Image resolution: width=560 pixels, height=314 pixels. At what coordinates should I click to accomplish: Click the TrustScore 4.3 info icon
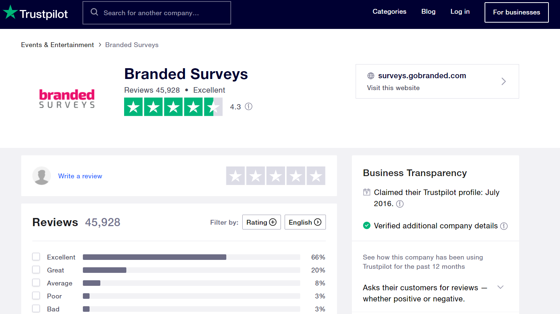tap(249, 107)
